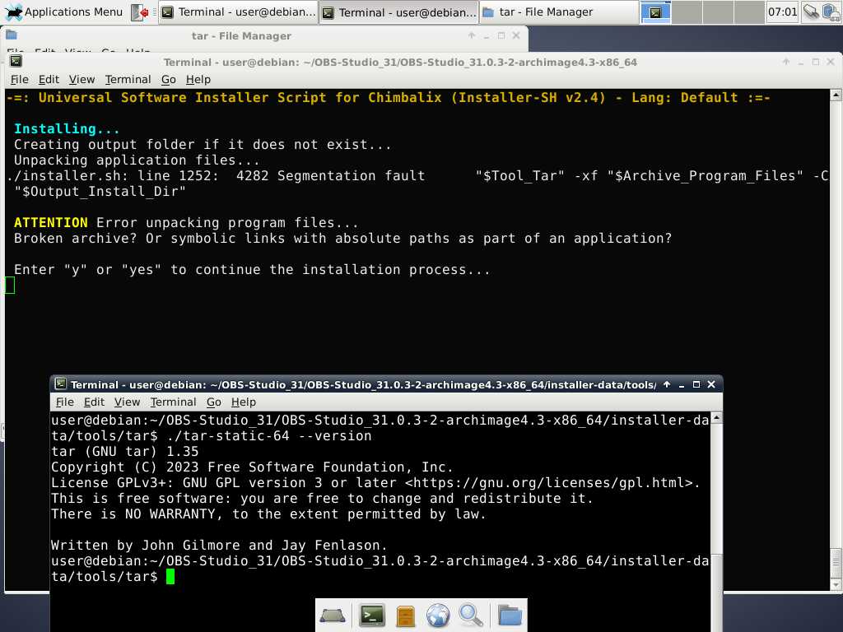
Task: Click scroll-down arrow of large terminal scrollbar
Action: [836, 585]
